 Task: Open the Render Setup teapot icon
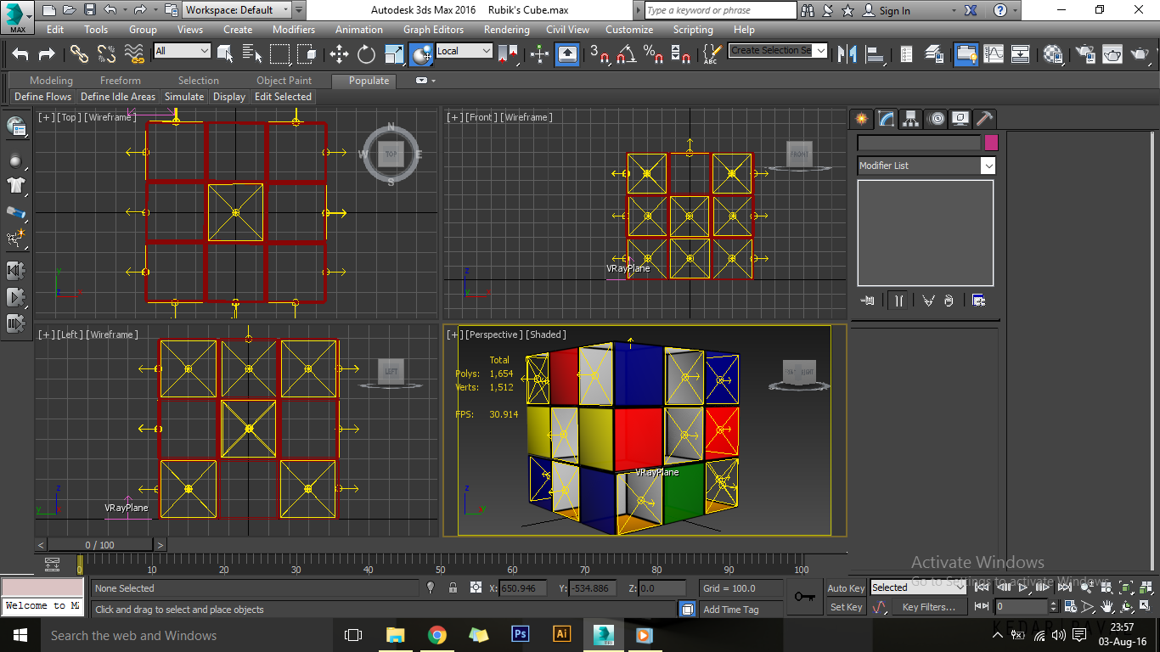[x=1084, y=54]
